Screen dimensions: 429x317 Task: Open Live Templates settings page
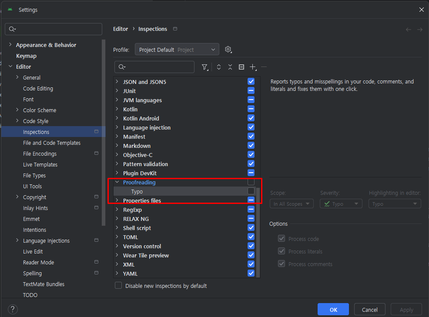tap(40, 165)
